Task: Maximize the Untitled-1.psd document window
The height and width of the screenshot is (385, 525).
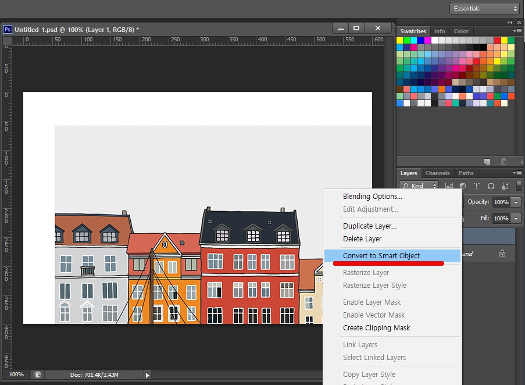Action: tap(356, 28)
